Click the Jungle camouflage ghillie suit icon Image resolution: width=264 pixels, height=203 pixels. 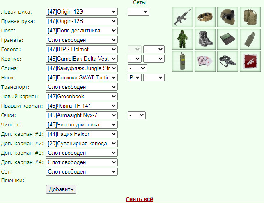(x=183, y=39)
